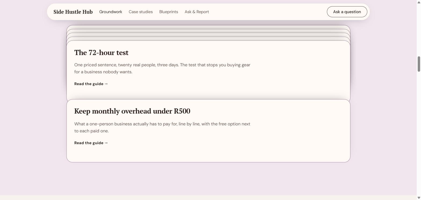Open the Blueprints nav item
The image size is (421, 200).
(x=169, y=12)
